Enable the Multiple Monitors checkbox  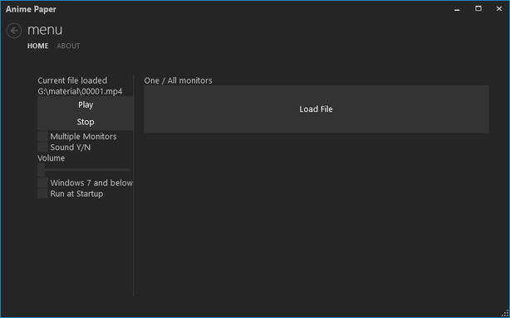42,136
